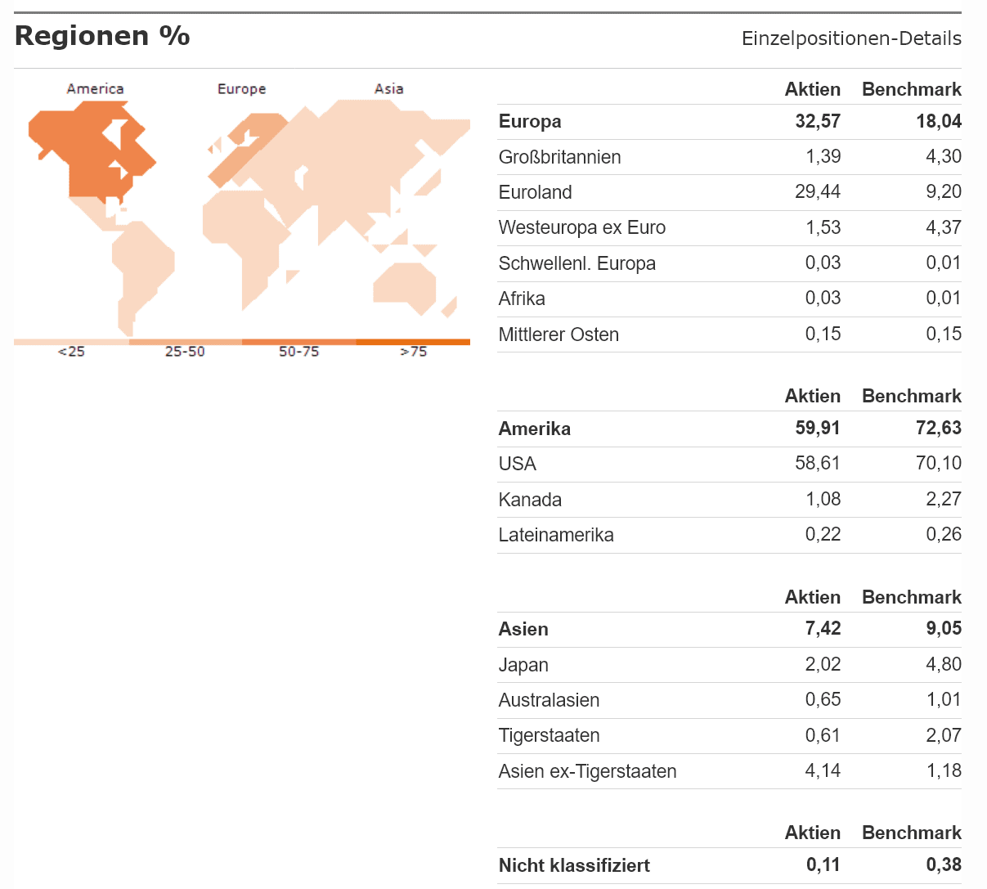Image resolution: width=987 pixels, height=889 pixels.
Task: Click the Asia label above the map
Action: pos(388,88)
